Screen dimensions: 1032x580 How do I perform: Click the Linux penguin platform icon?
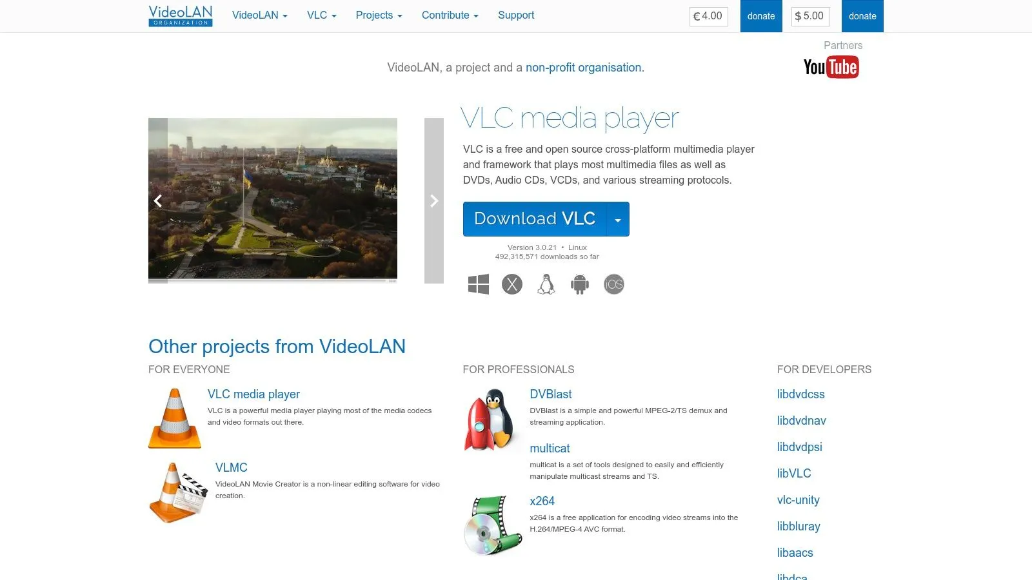(546, 284)
